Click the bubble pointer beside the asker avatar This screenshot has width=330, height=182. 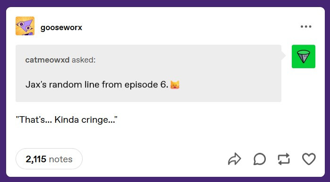coord(283,56)
